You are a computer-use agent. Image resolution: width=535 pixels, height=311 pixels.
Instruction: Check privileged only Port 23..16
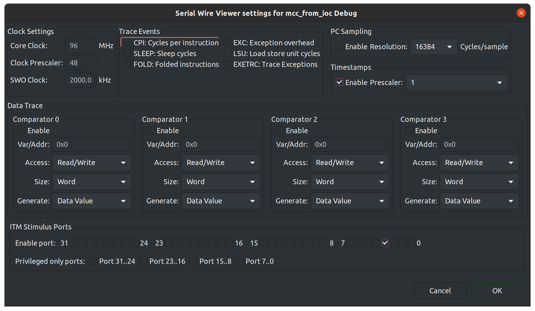point(144,261)
